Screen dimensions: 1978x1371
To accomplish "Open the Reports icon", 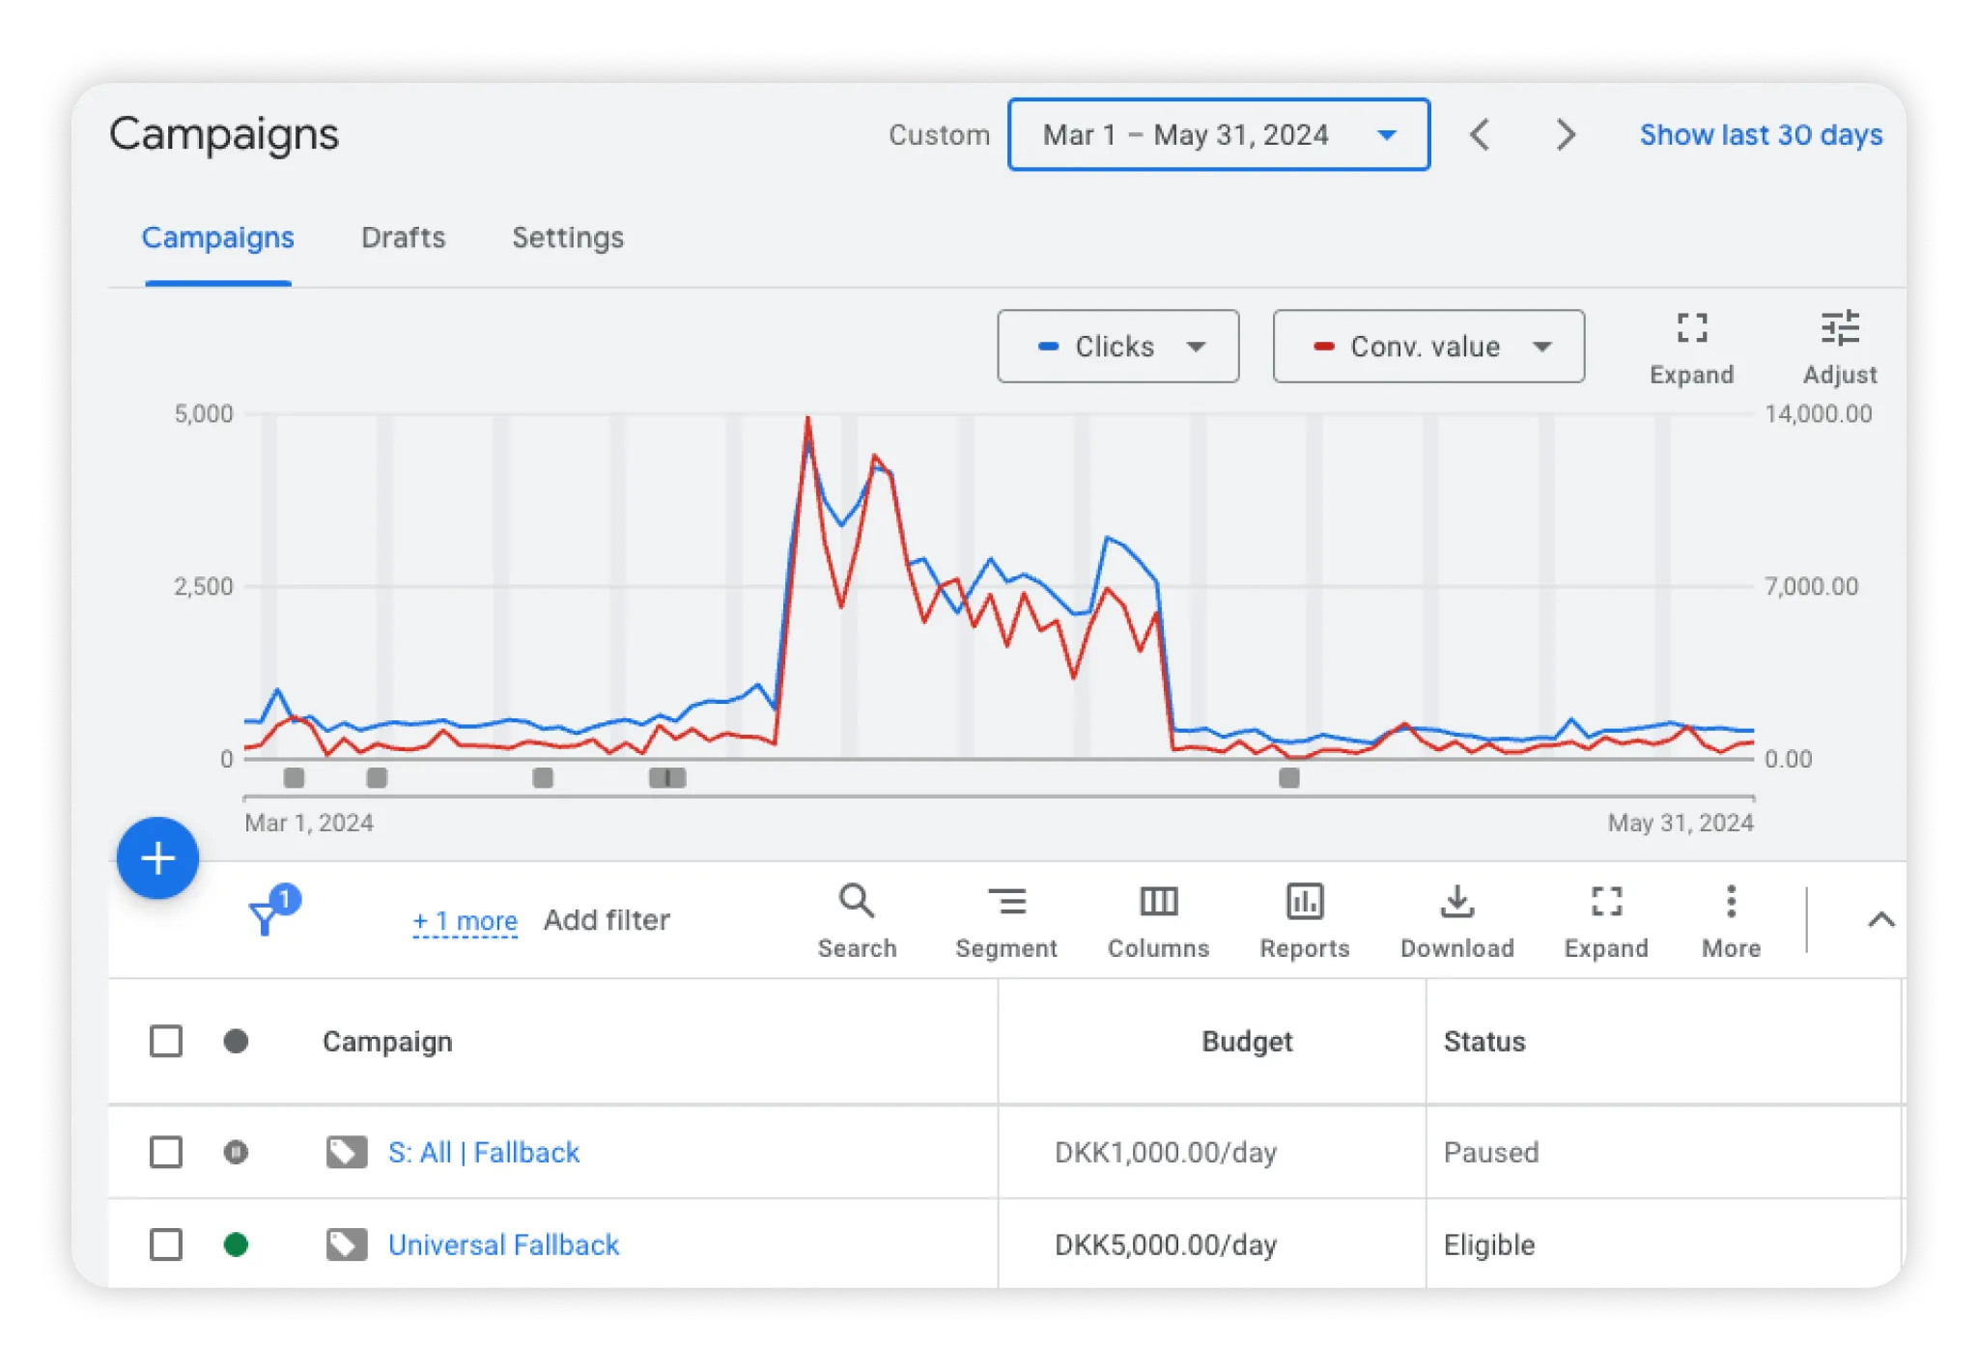I will point(1305,922).
